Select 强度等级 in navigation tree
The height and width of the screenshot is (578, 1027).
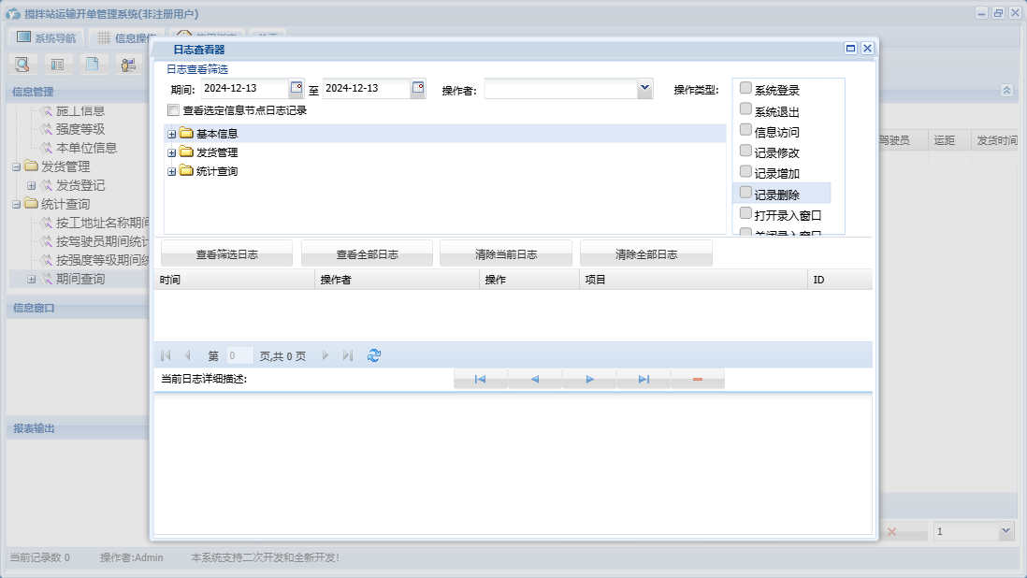coord(80,130)
